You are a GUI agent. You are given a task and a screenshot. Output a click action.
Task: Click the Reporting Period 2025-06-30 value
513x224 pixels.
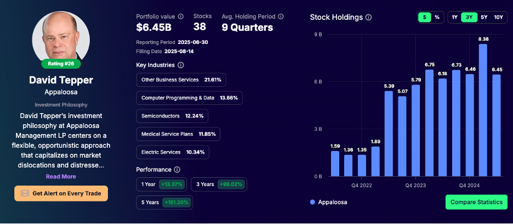click(193, 42)
